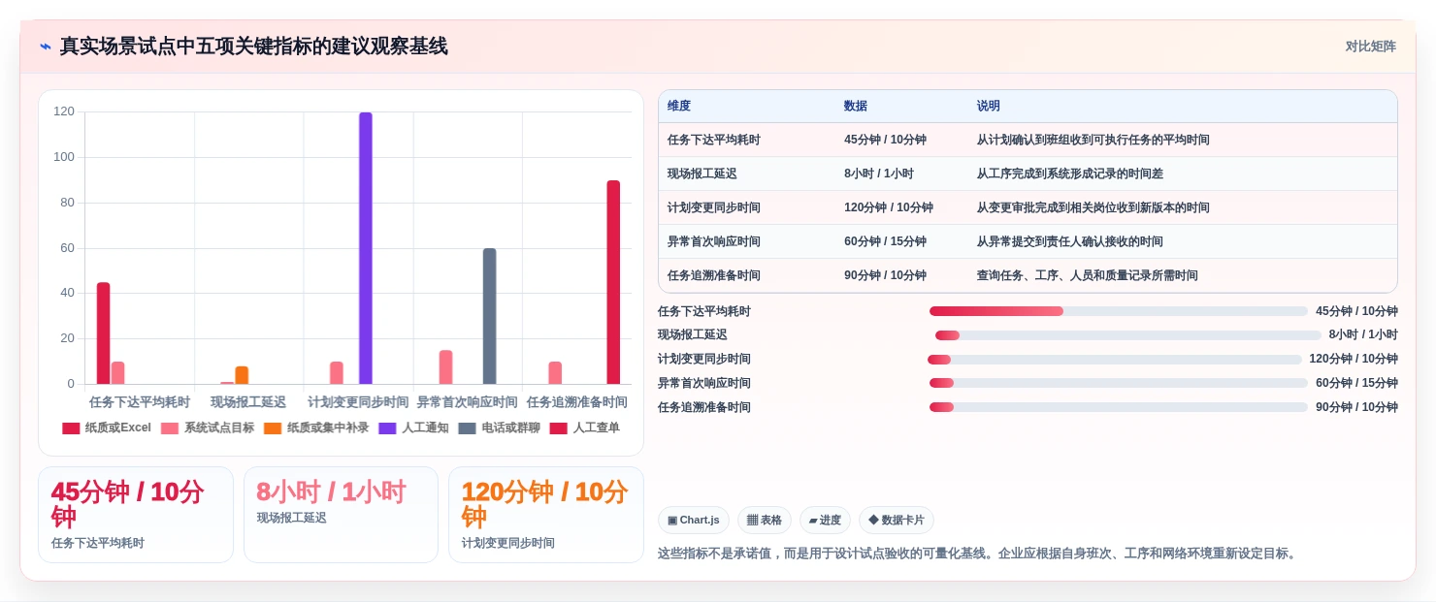Click the 计划变更同步时间 progress bar

pos(1115,360)
